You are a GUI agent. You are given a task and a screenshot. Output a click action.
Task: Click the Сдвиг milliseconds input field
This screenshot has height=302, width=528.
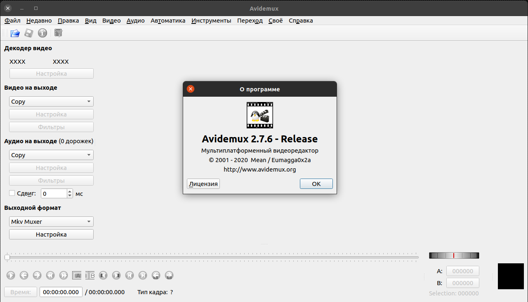point(54,193)
